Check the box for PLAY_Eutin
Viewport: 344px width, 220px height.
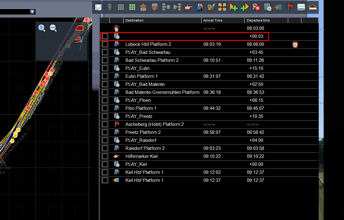(105, 68)
